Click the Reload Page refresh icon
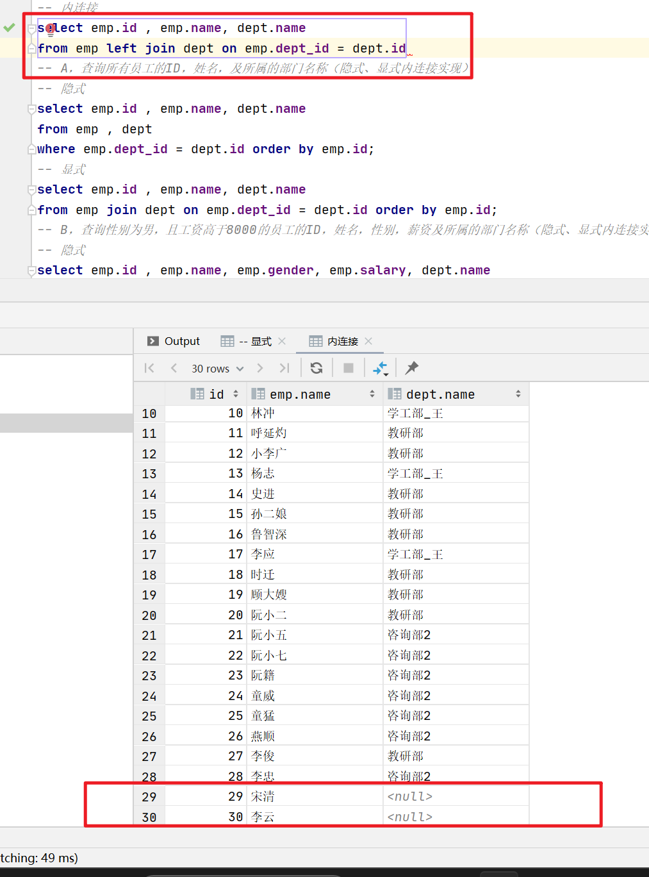The width and height of the screenshot is (649, 877). point(316,368)
